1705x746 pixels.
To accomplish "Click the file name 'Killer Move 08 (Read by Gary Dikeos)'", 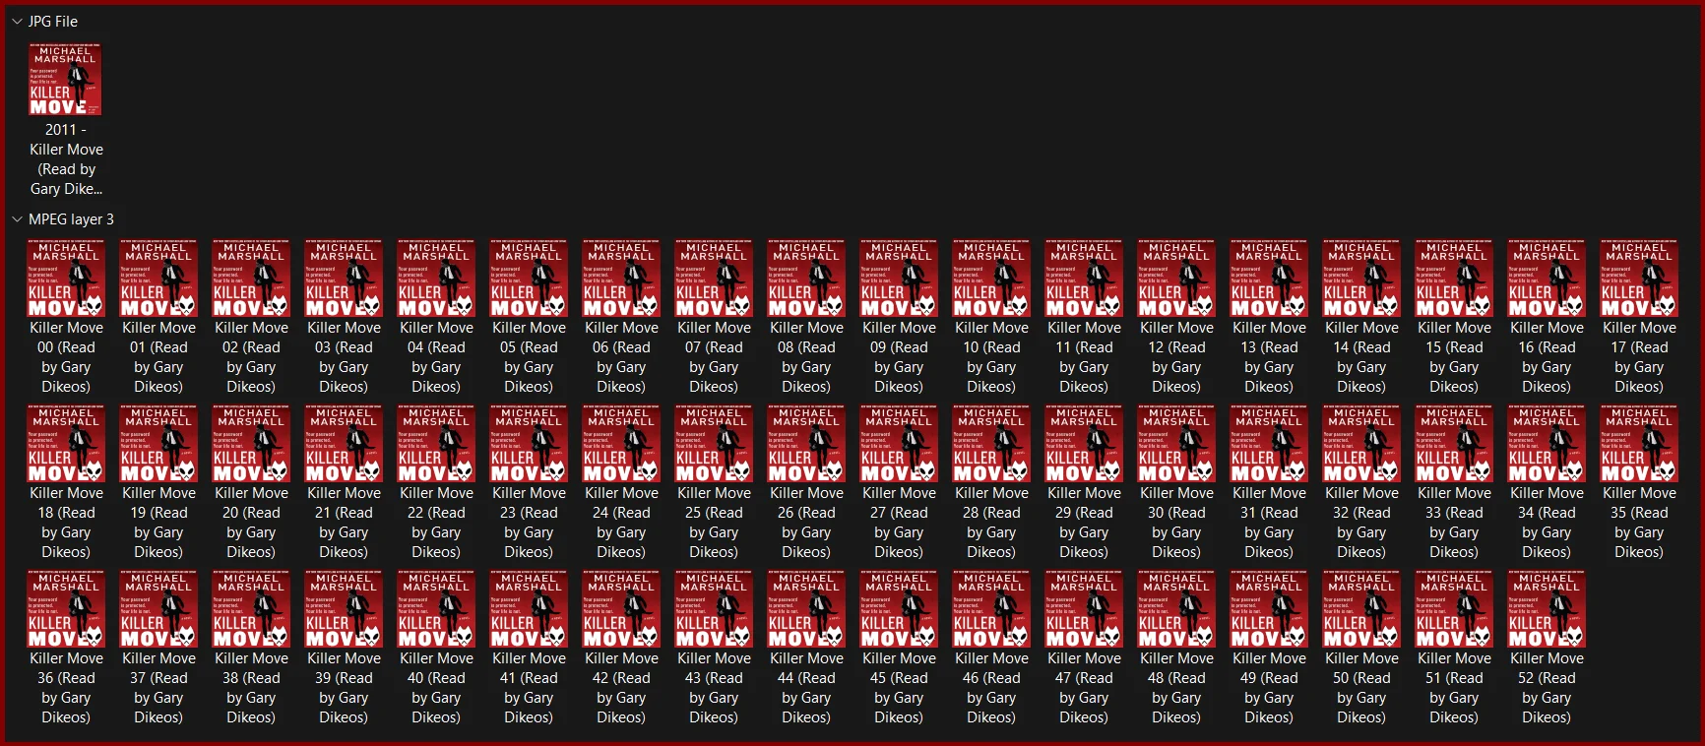I will [x=806, y=357].
